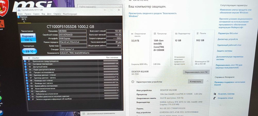Click Переименовать этот ПК button
The height and width of the screenshot is (116, 258).
click(196, 72)
